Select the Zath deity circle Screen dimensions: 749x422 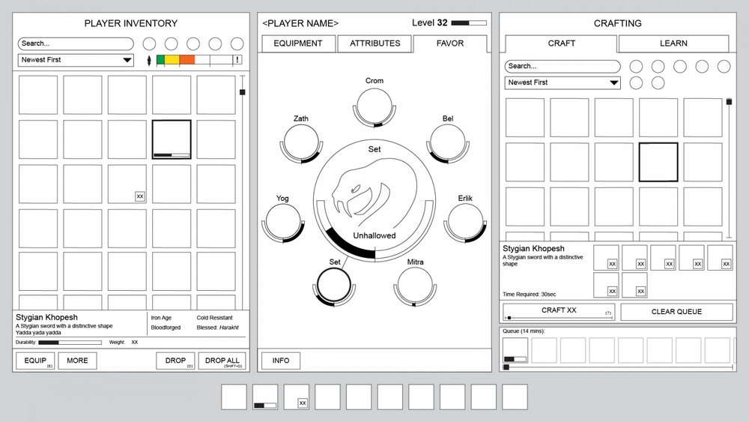click(301, 142)
